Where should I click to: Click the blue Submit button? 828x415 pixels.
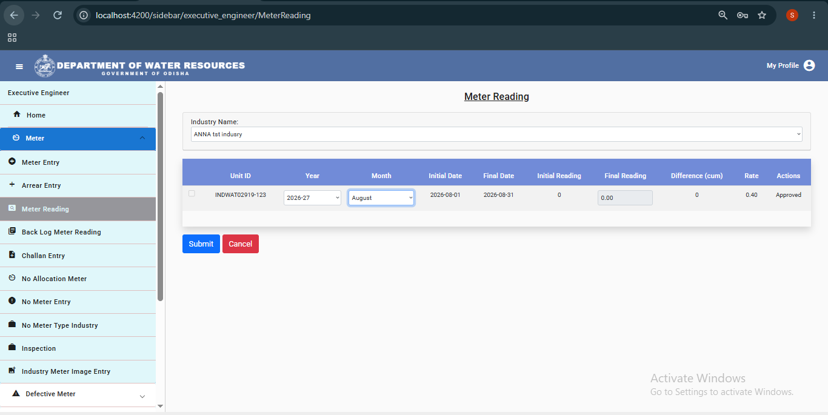click(x=201, y=244)
